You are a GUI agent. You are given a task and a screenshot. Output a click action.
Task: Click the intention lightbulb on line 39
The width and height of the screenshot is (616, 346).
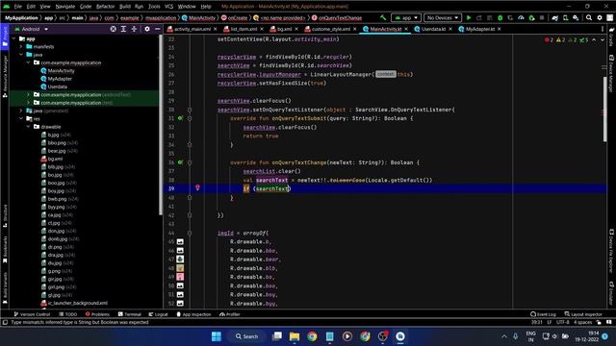coord(197,188)
